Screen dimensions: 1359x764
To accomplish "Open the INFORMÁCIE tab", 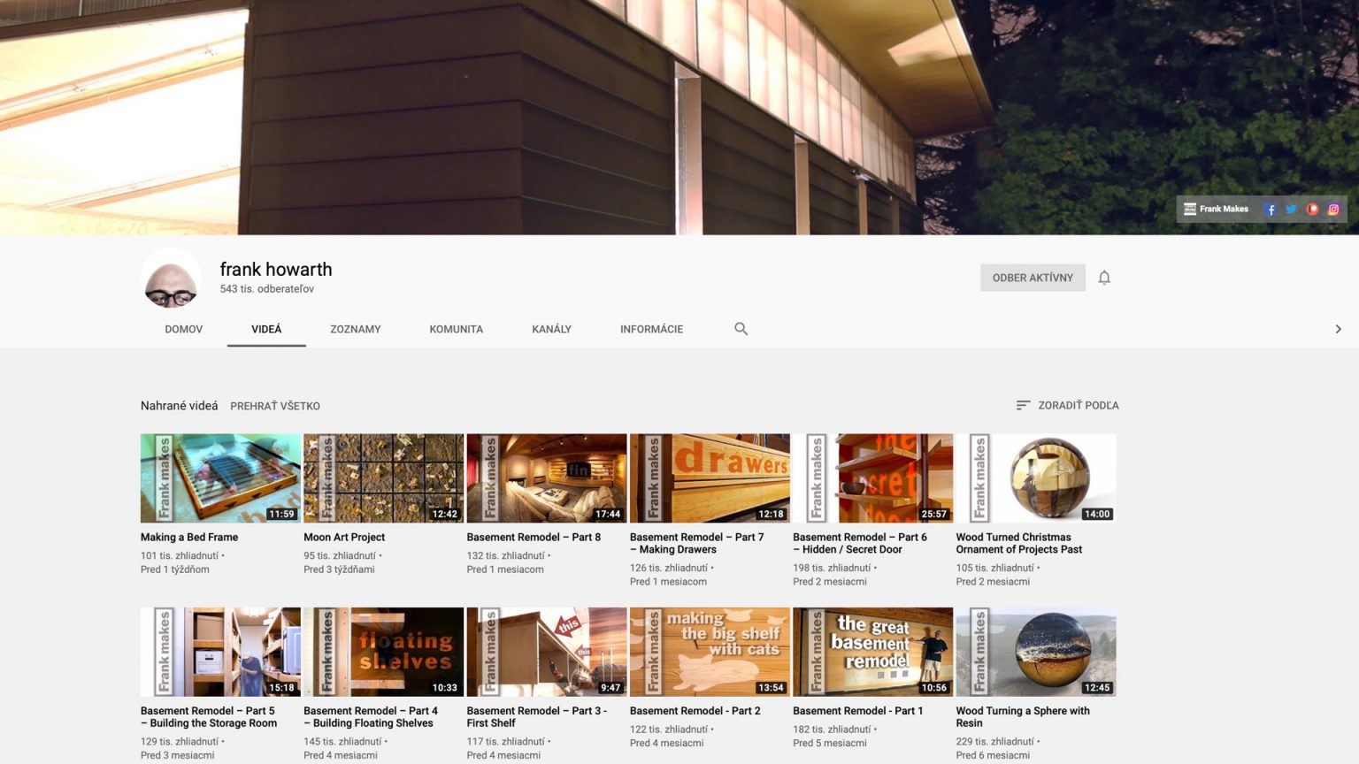I will 652,329.
